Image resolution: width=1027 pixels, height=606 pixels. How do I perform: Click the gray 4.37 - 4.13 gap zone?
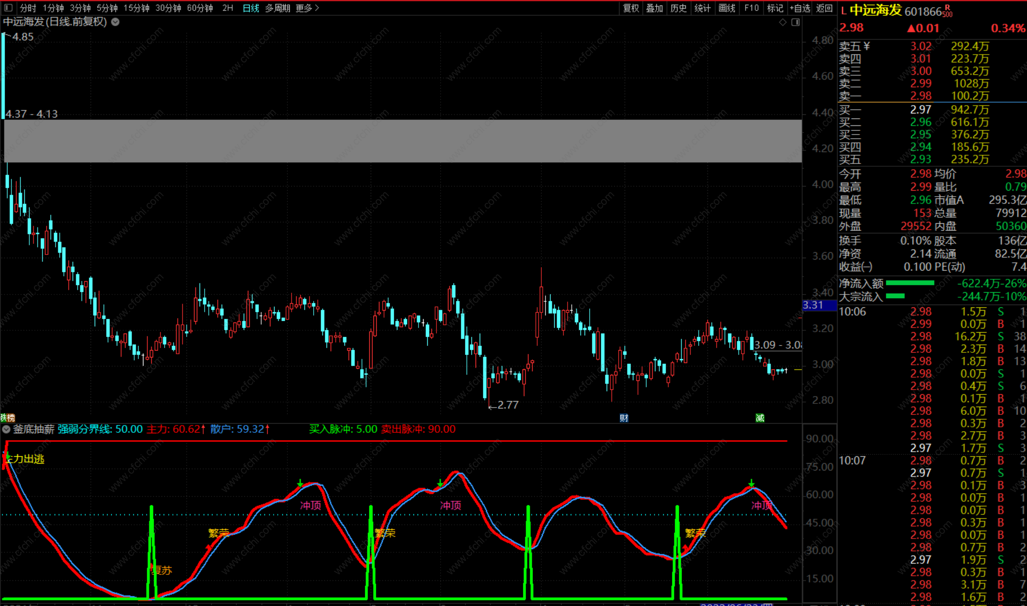(x=402, y=141)
